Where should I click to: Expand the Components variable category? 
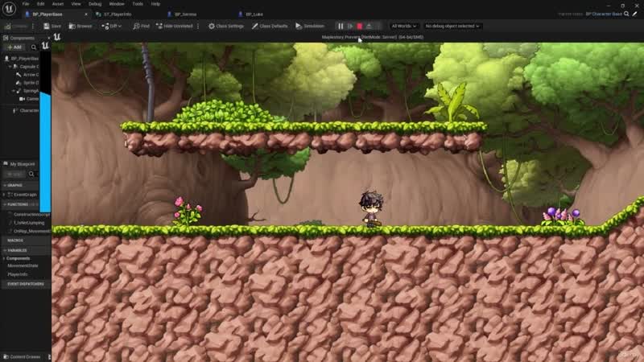tap(4, 258)
